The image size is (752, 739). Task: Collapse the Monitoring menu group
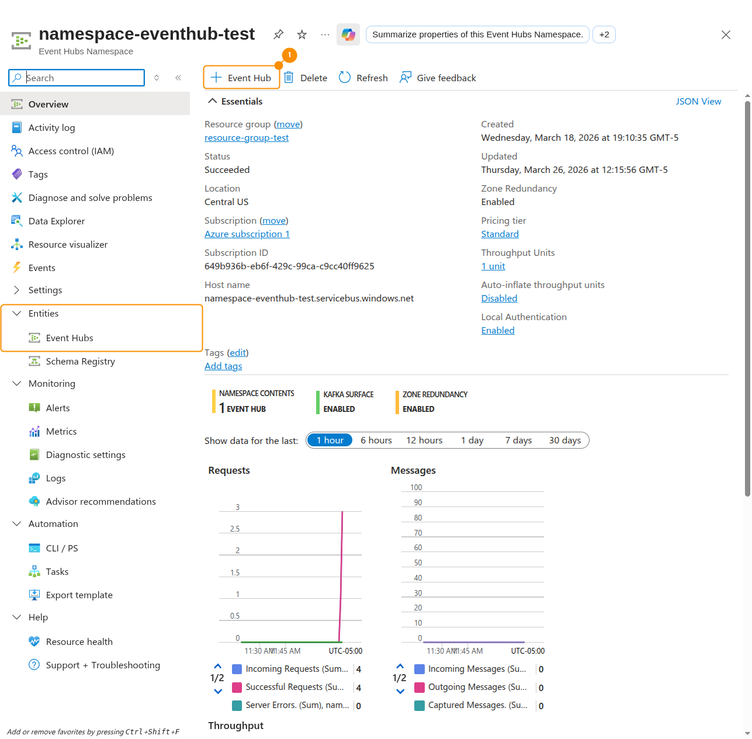click(16, 384)
